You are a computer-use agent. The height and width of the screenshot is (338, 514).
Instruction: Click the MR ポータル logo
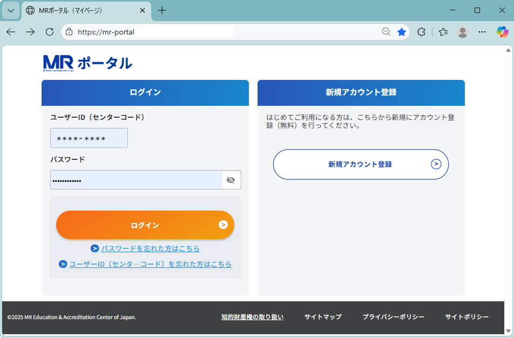tap(87, 63)
